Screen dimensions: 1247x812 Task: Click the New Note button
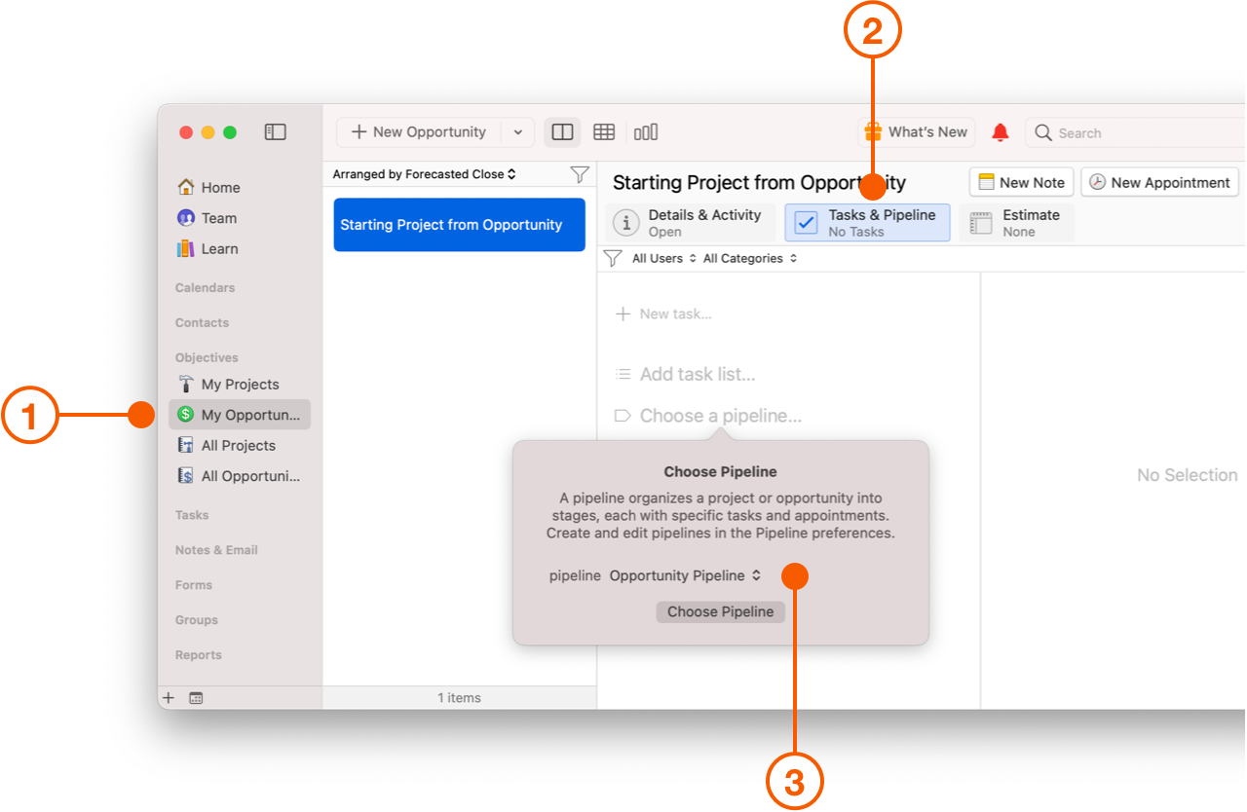click(x=1022, y=182)
